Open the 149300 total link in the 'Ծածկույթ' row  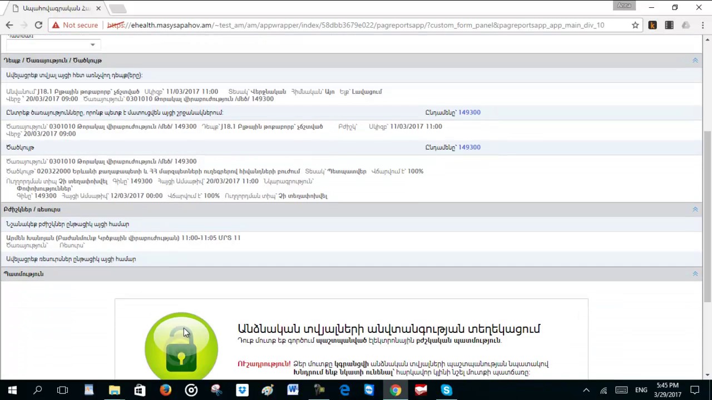469,147
